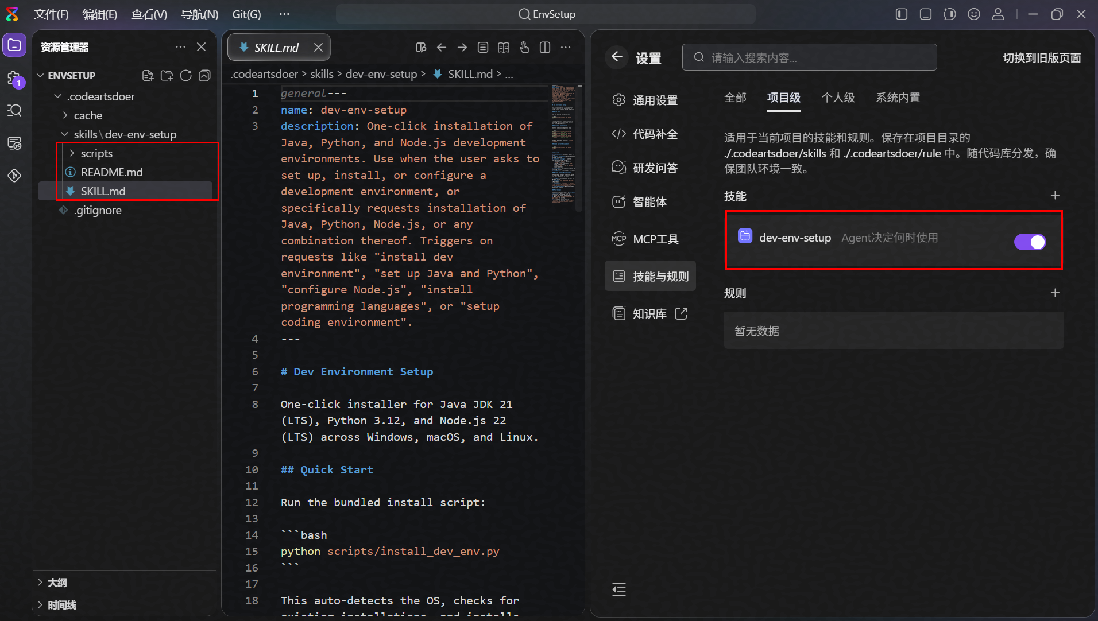Navigate back in editor history
The image size is (1098, 621).
click(x=441, y=47)
